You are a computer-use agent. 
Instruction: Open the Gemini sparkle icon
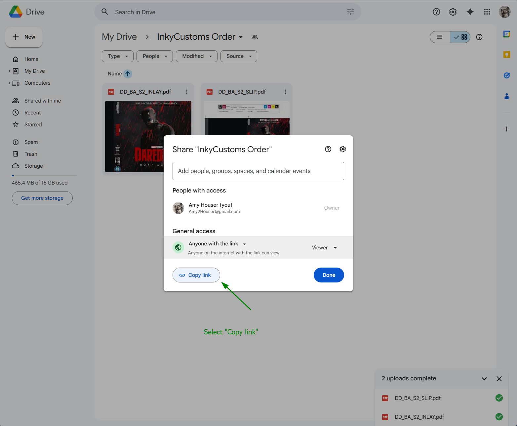point(470,12)
